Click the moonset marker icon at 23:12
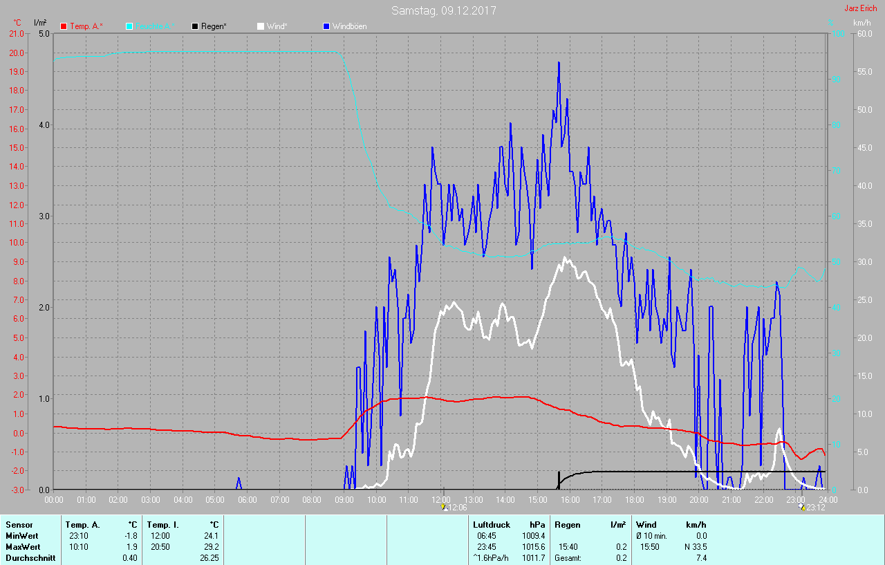Viewport: 885px width, 565px height. (802, 506)
